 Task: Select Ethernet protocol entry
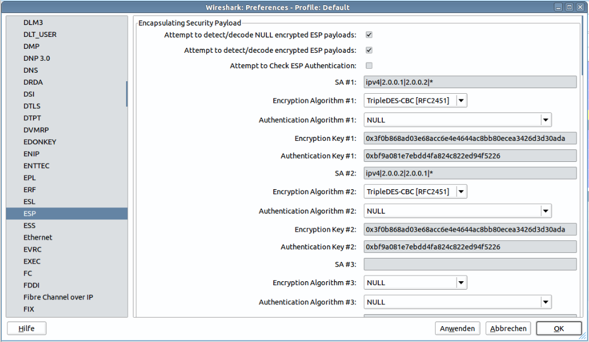coord(66,237)
